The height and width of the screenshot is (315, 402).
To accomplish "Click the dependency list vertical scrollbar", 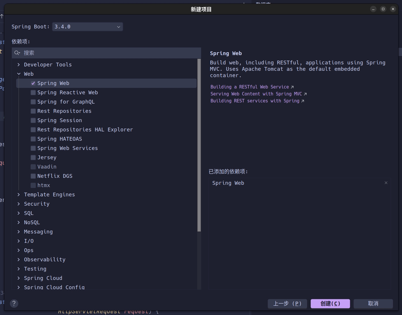I will click(199, 145).
